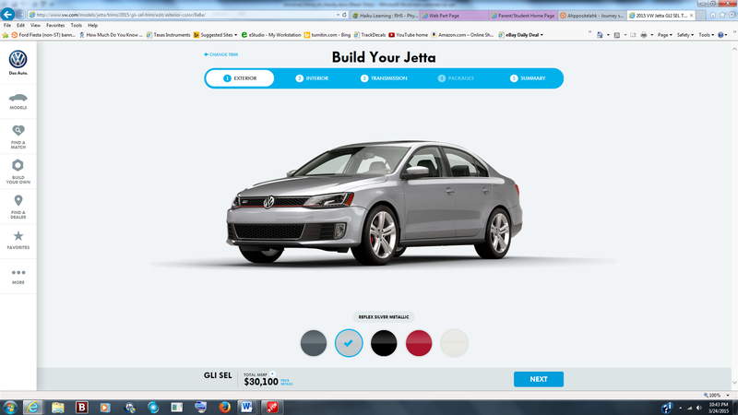This screenshot has height=415, width=738.
Task: Click the info icon next to Total MSRP
Action: pyautogui.click(x=272, y=373)
